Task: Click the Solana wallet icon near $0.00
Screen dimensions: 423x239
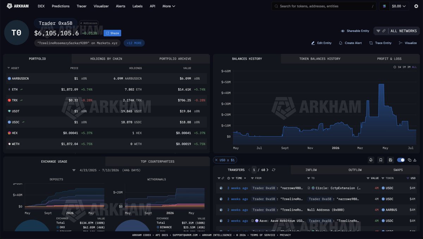Action: (384, 6)
